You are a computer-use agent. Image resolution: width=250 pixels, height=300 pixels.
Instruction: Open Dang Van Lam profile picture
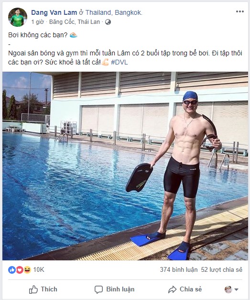18,17
